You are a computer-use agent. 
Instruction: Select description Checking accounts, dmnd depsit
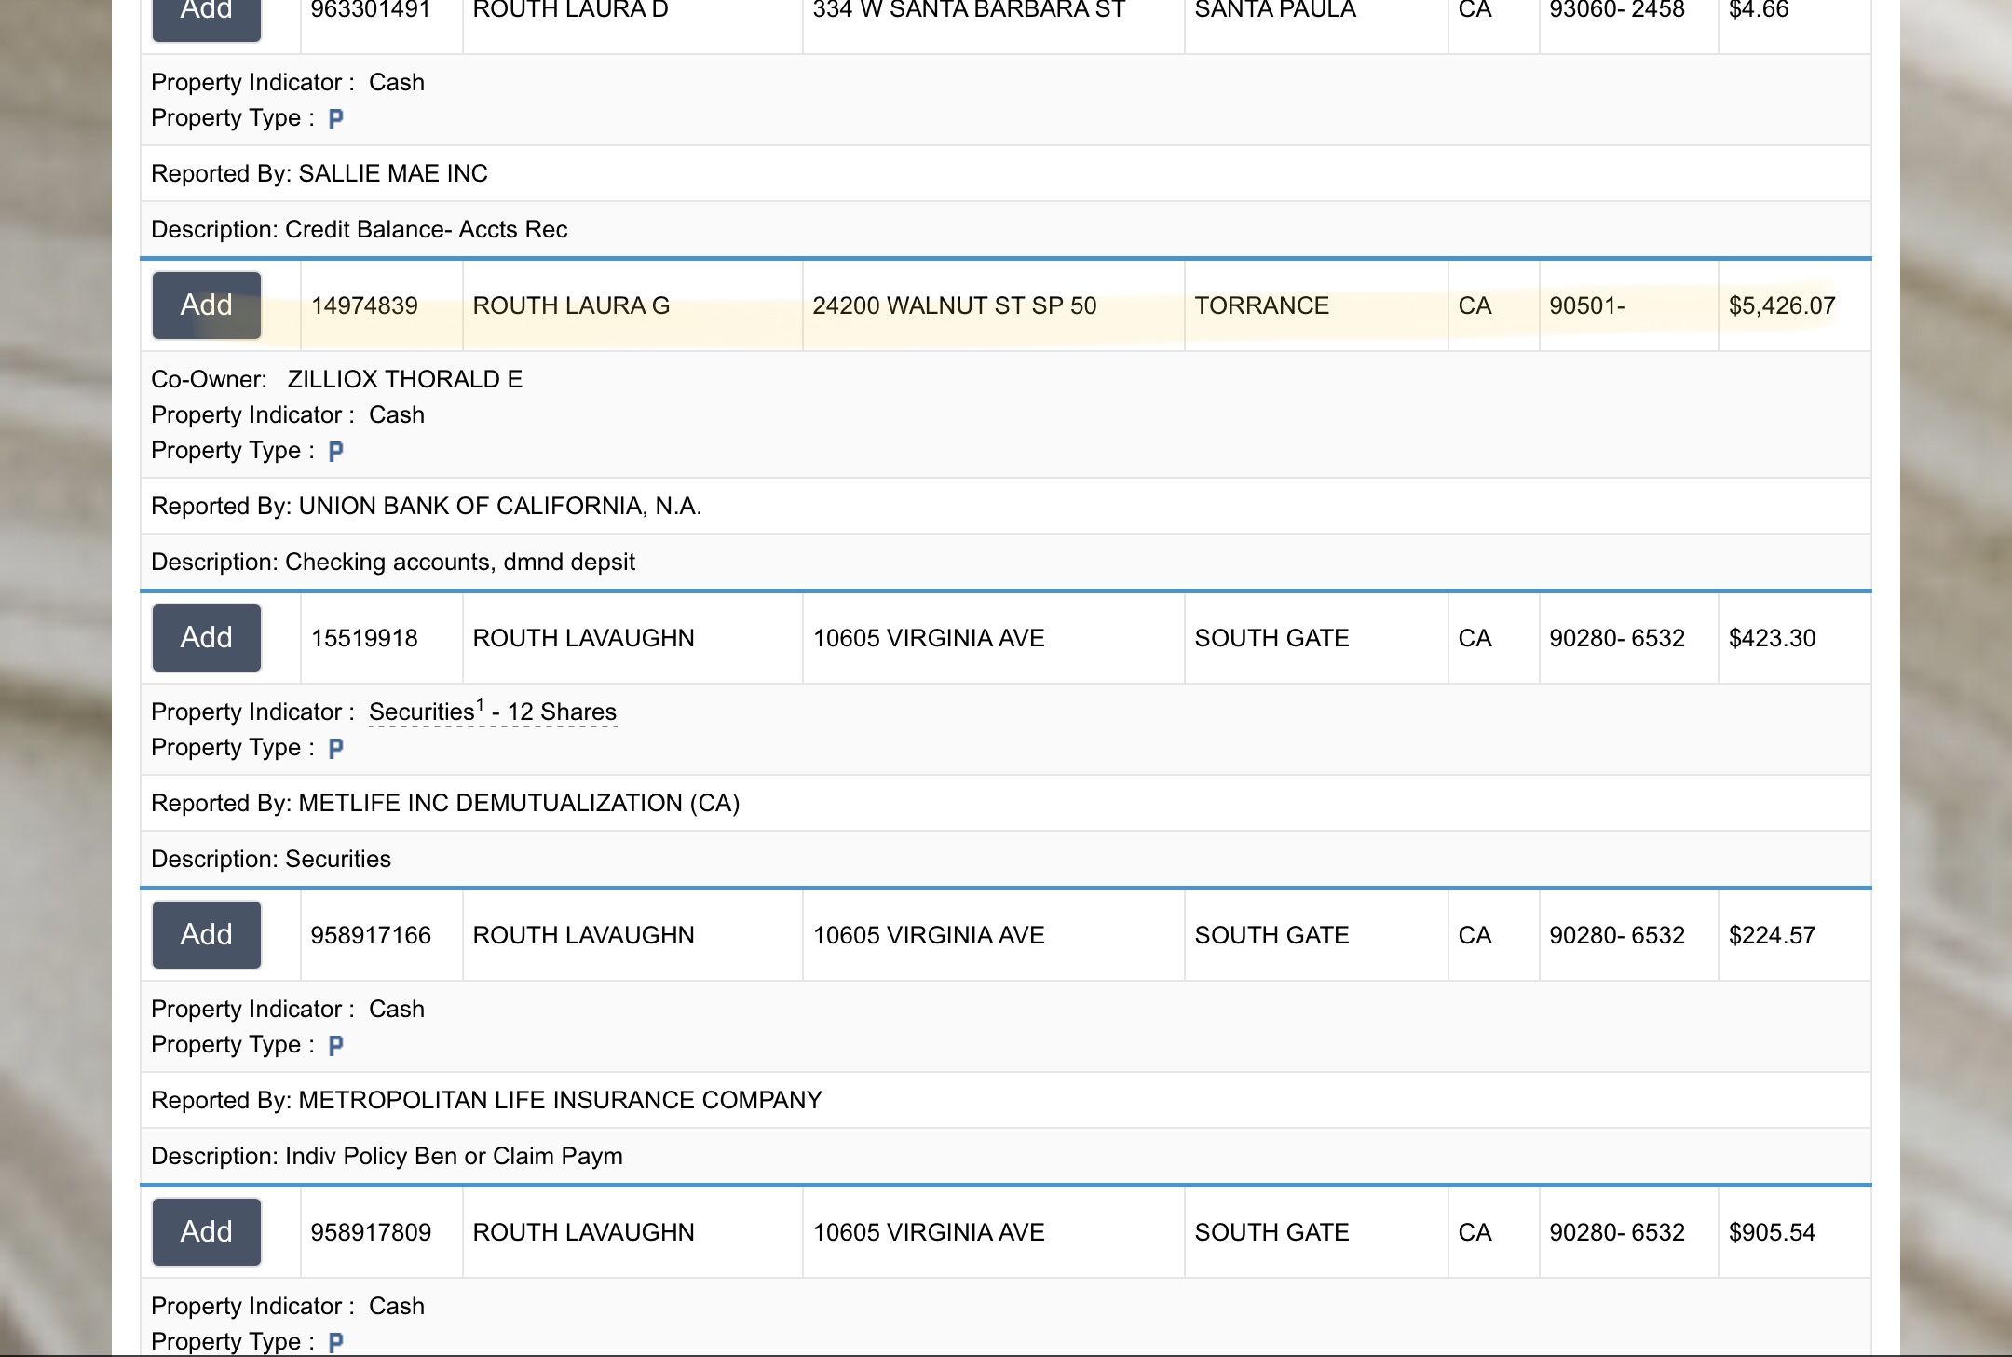460,562
